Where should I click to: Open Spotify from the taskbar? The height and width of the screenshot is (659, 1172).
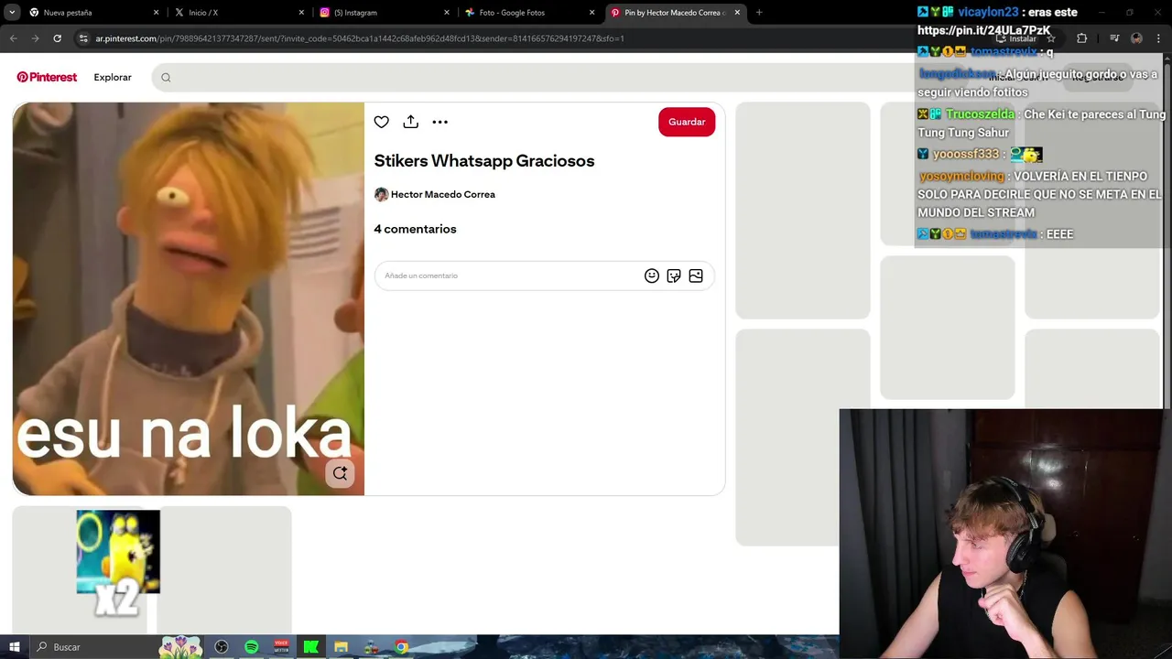click(252, 647)
